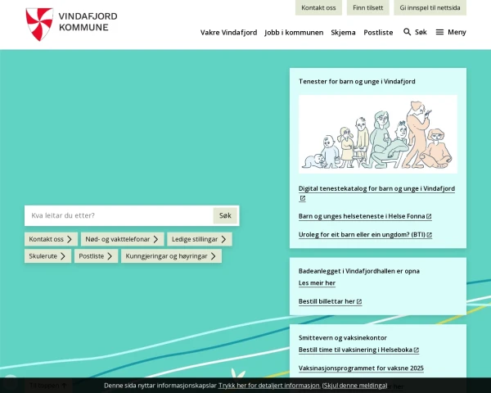Click the Kontakt oss button at top

point(318,7)
